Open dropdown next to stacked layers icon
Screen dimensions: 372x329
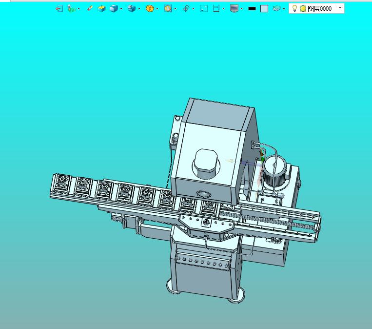284,9
